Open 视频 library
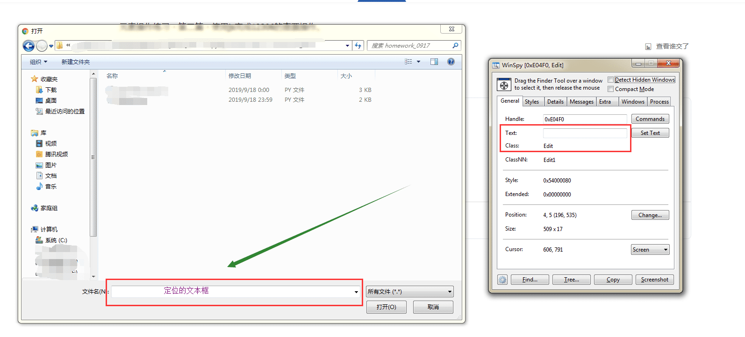This screenshot has height=337, width=745. pyautogui.click(x=46, y=144)
